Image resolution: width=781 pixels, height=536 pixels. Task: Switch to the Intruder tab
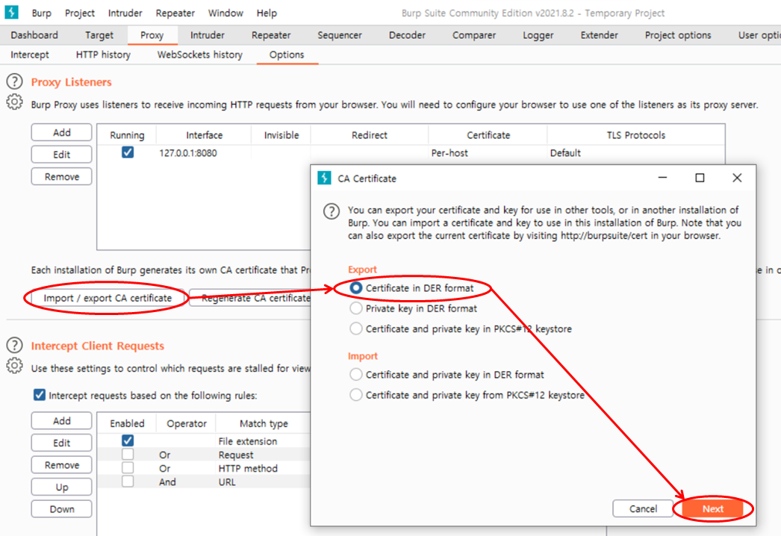tap(208, 35)
